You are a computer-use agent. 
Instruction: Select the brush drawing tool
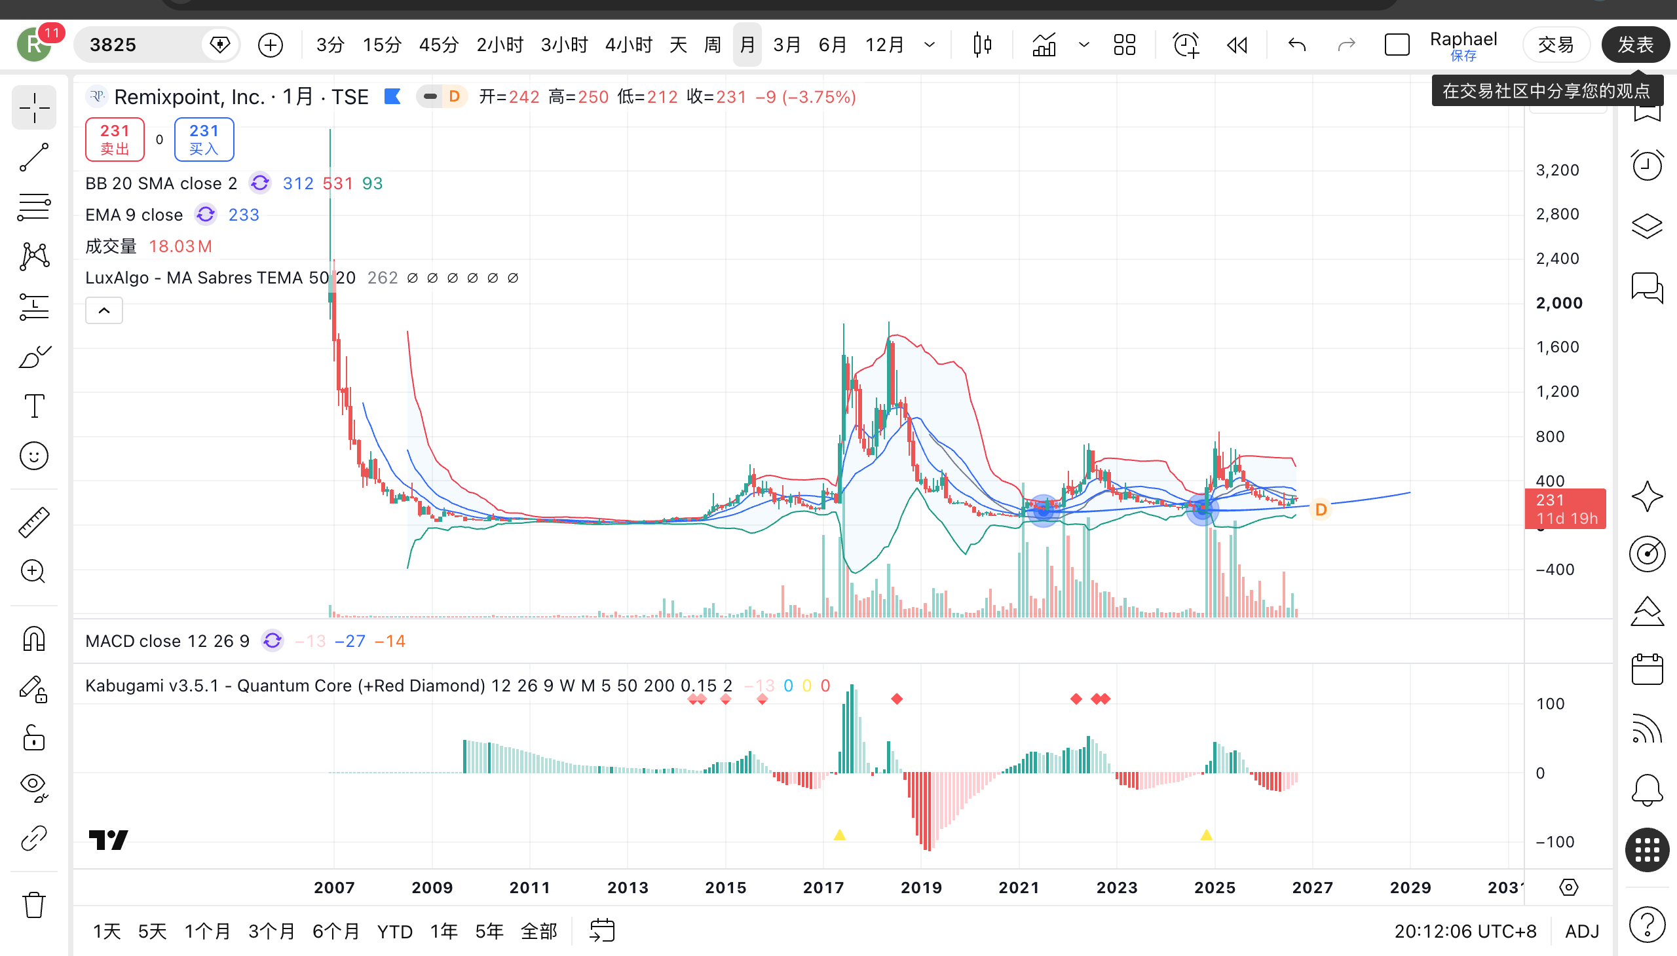pos(34,356)
